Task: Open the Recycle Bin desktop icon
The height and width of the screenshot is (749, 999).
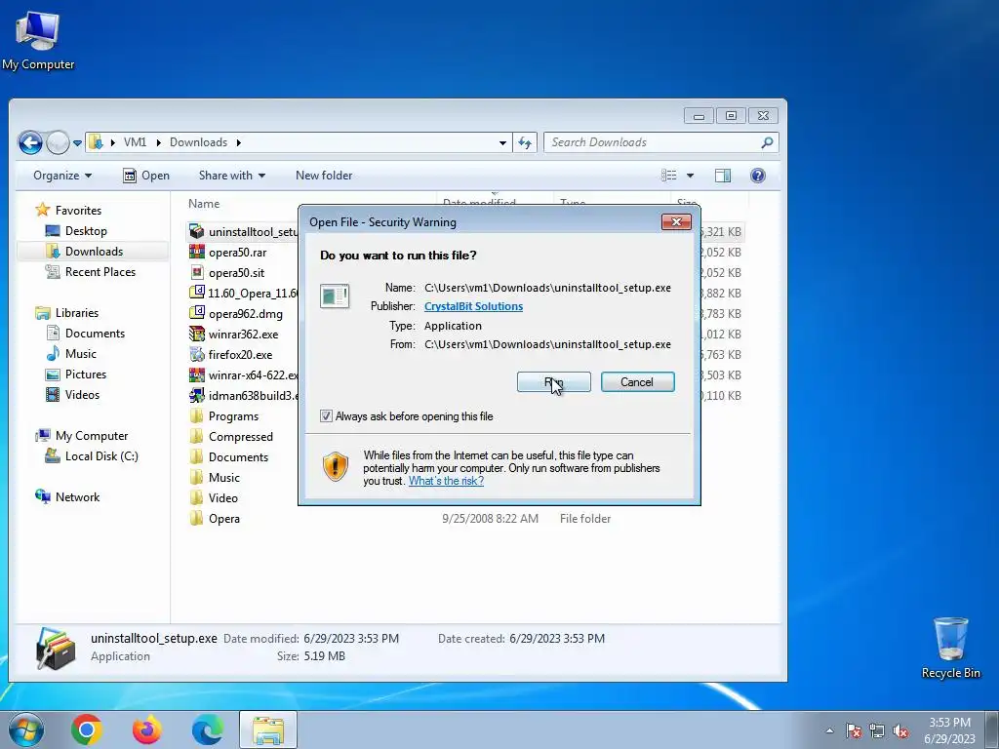Action: point(950,648)
